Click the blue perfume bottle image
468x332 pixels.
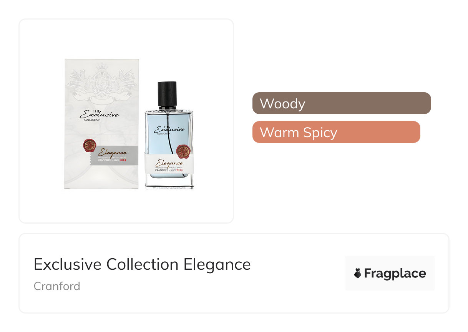point(169,135)
